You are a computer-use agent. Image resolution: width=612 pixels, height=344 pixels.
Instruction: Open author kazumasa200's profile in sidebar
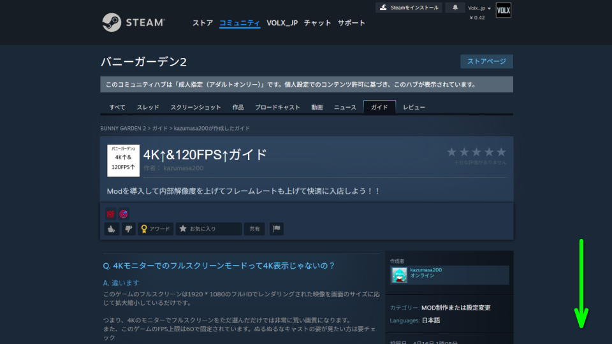pyautogui.click(x=425, y=270)
